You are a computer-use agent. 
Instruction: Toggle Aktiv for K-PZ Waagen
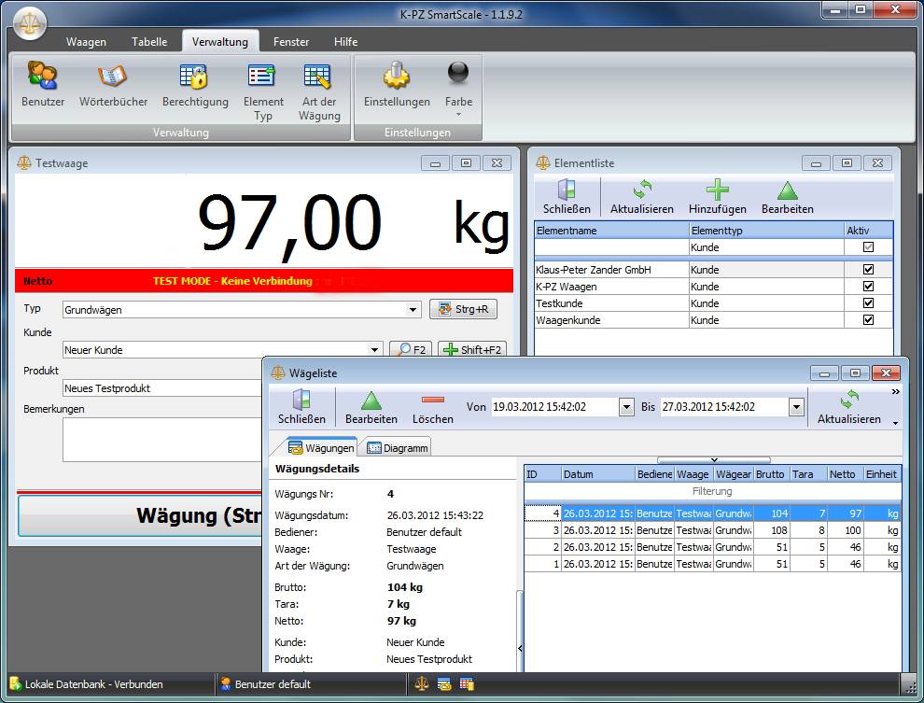point(868,287)
